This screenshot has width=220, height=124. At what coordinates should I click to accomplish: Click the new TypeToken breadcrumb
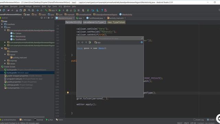116,22
